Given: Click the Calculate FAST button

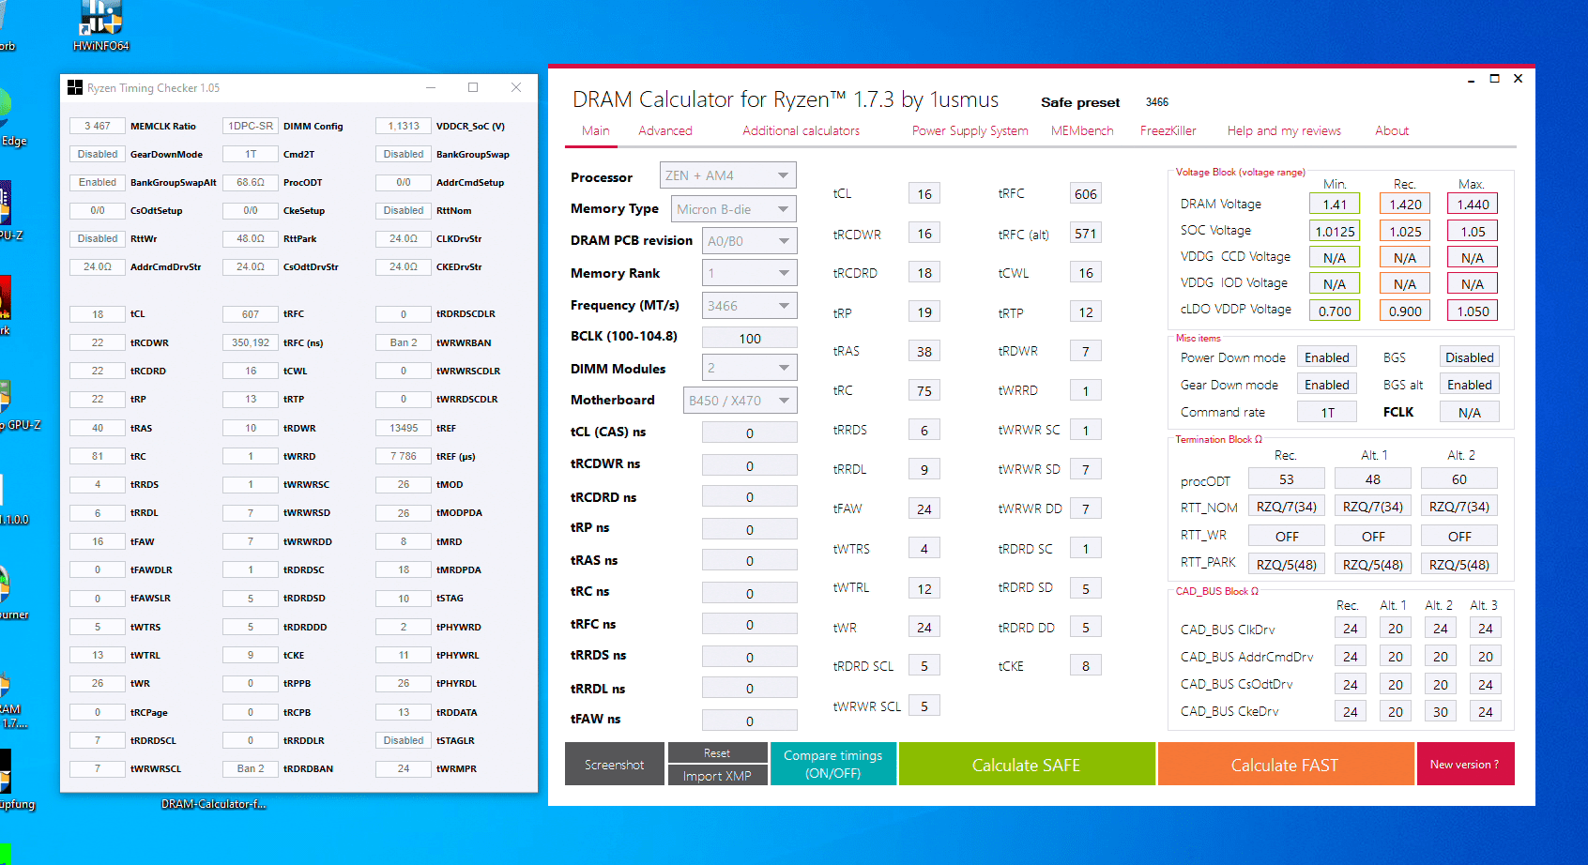Looking at the screenshot, I should point(1285,765).
